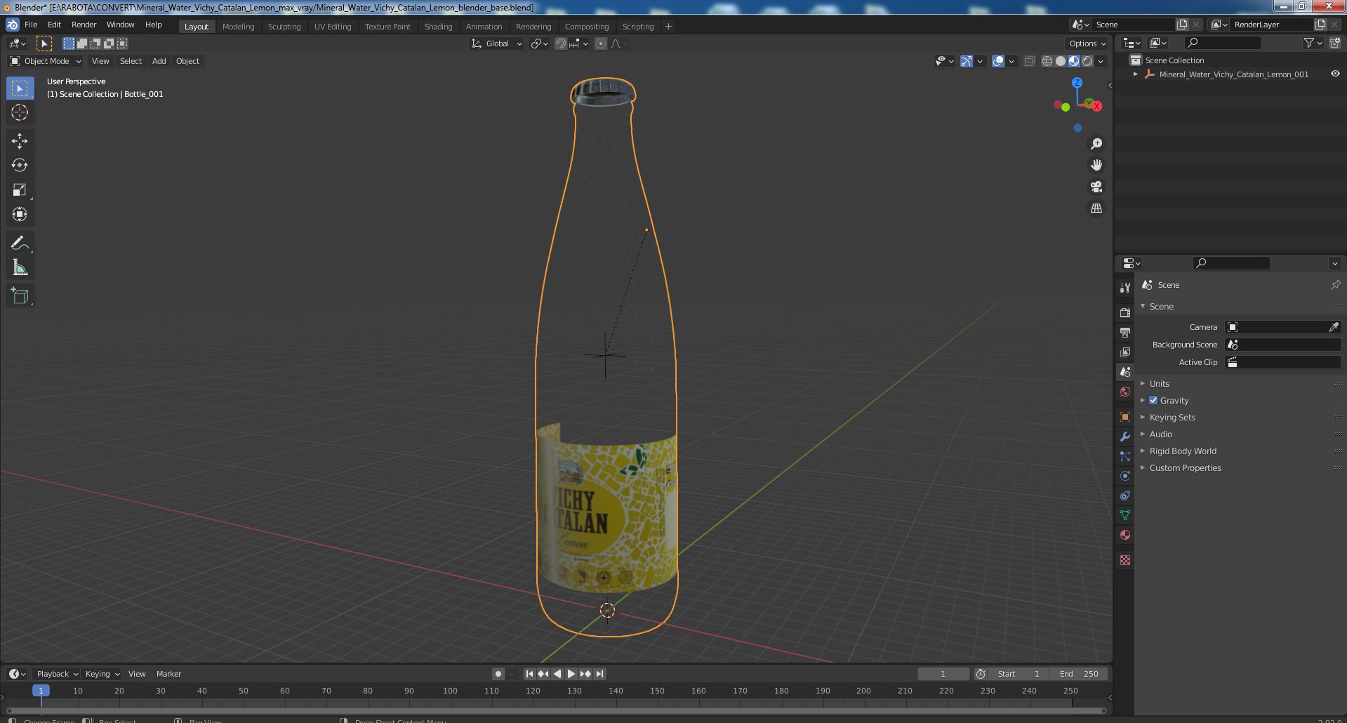Screen dimensions: 1347x723
Task: Open the World properties tab
Action: click(x=1125, y=392)
